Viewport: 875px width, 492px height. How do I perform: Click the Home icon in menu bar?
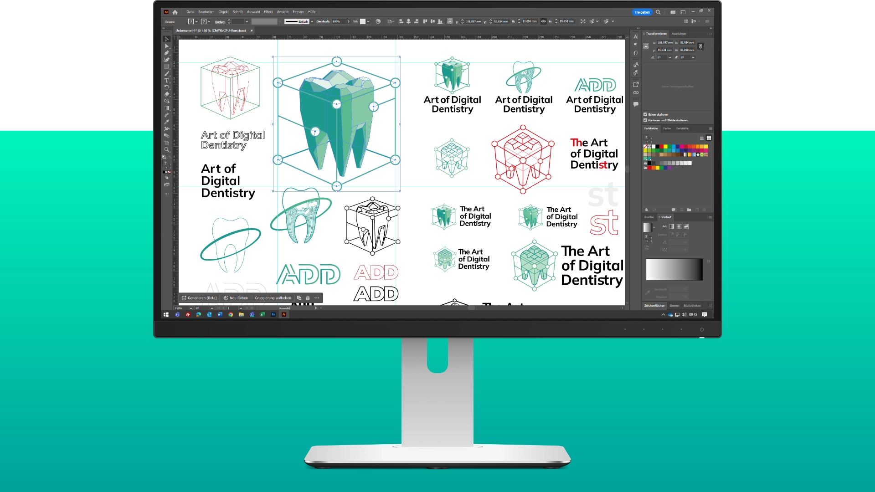175,12
